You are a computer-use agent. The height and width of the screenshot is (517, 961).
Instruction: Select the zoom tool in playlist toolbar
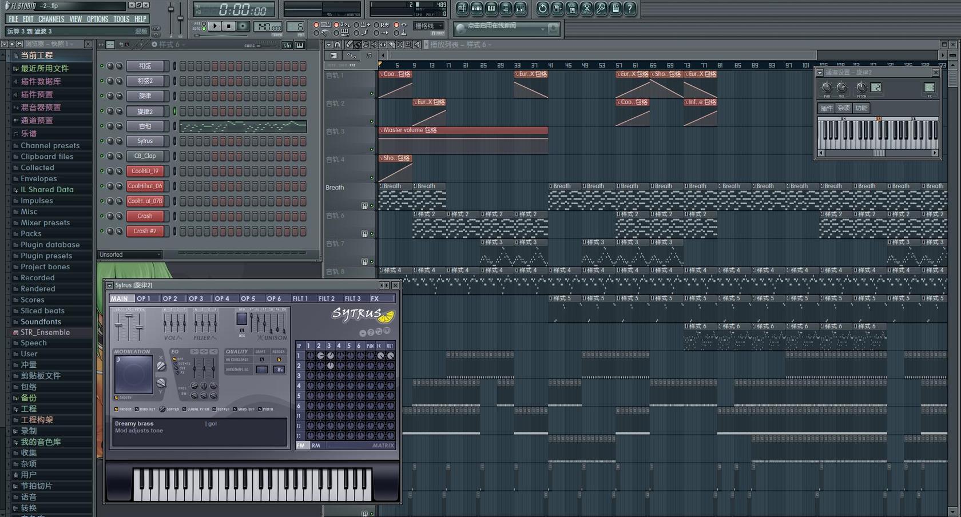(408, 45)
